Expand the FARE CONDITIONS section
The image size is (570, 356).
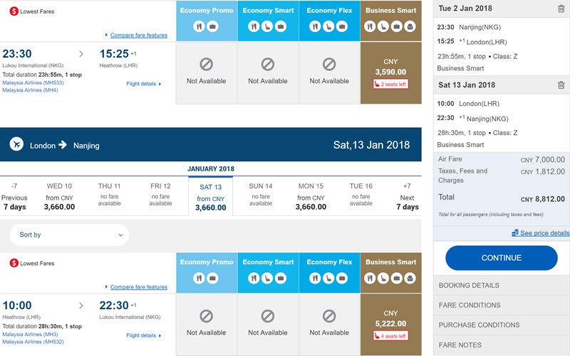pyautogui.click(x=502, y=306)
